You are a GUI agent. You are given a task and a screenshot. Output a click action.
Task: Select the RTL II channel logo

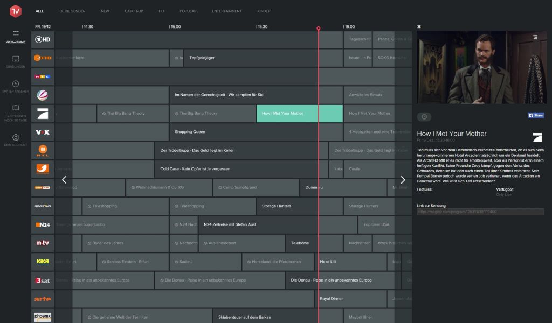pyautogui.click(x=43, y=150)
